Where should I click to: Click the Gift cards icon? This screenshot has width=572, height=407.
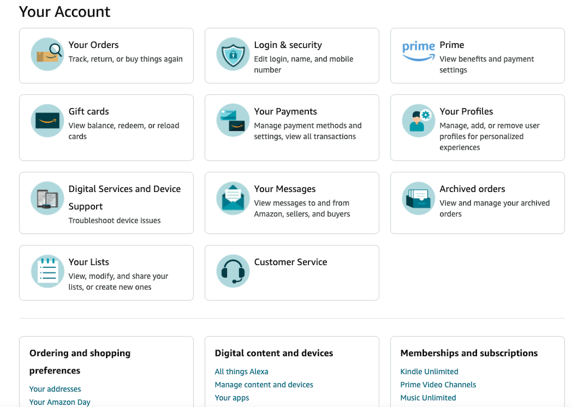tap(47, 121)
